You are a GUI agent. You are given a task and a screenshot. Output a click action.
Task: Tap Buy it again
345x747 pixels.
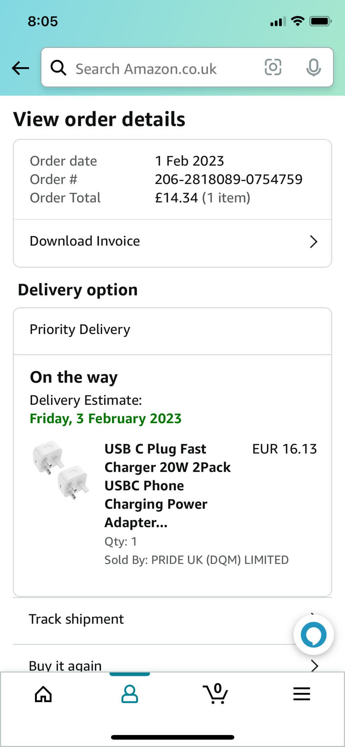(66, 665)
